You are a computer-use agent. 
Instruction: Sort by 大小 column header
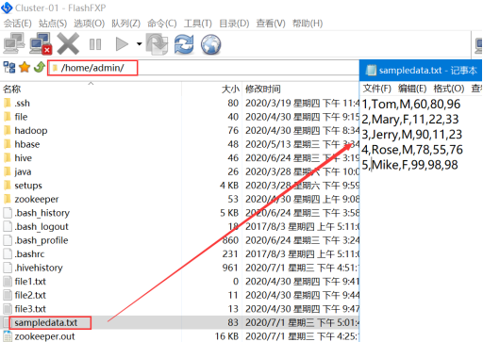tap(231, 90)
